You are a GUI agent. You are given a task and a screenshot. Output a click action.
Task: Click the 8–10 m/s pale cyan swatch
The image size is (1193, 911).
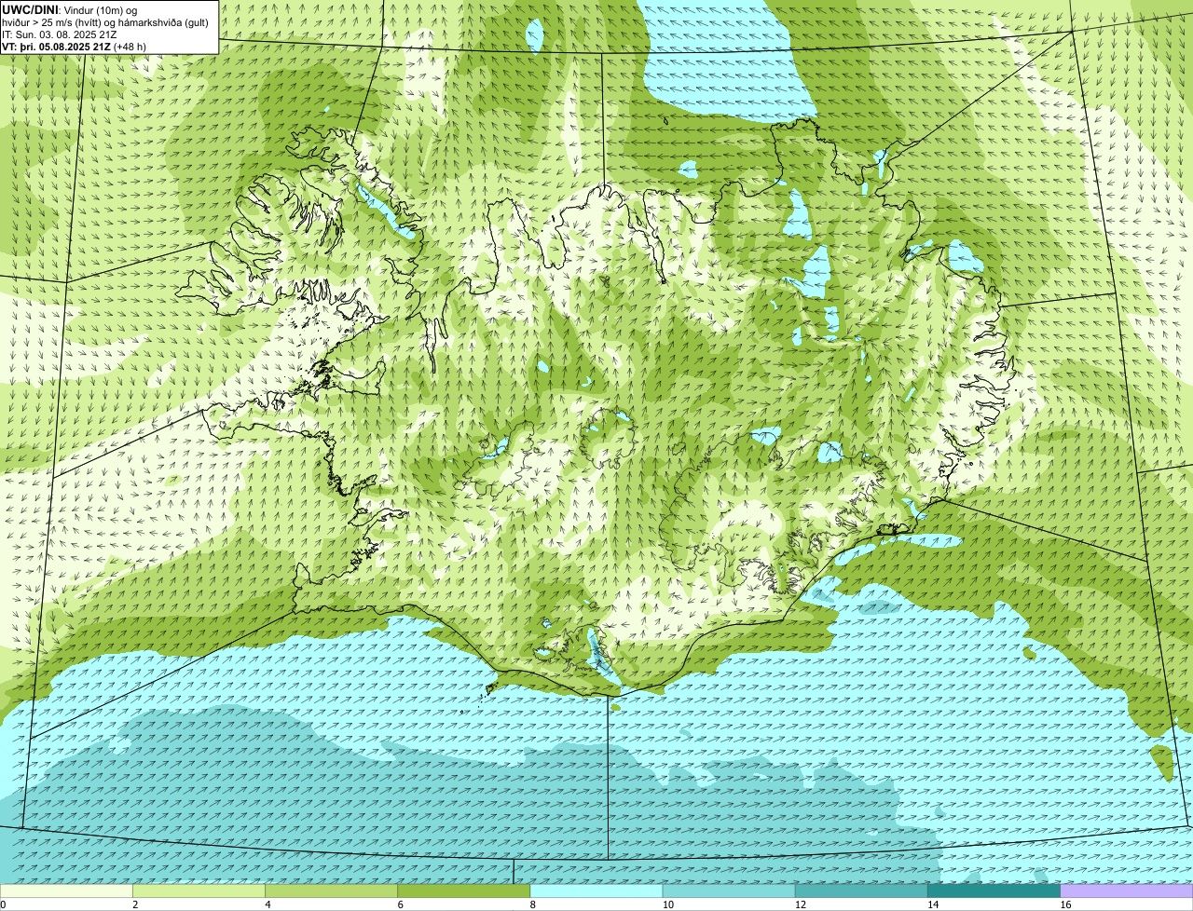point(596,891)
